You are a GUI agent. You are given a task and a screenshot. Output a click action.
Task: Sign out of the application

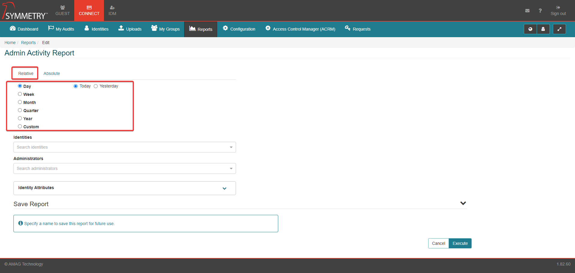point(558,10)
